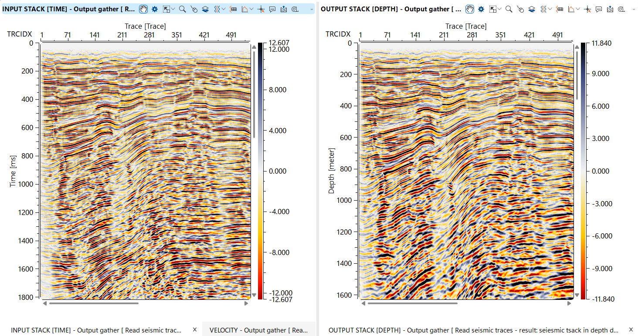Toggle hand pan tool in INPUT STACK toolbar
The height and width of the screenshot is (336, 638).
(x=143, y=9)
